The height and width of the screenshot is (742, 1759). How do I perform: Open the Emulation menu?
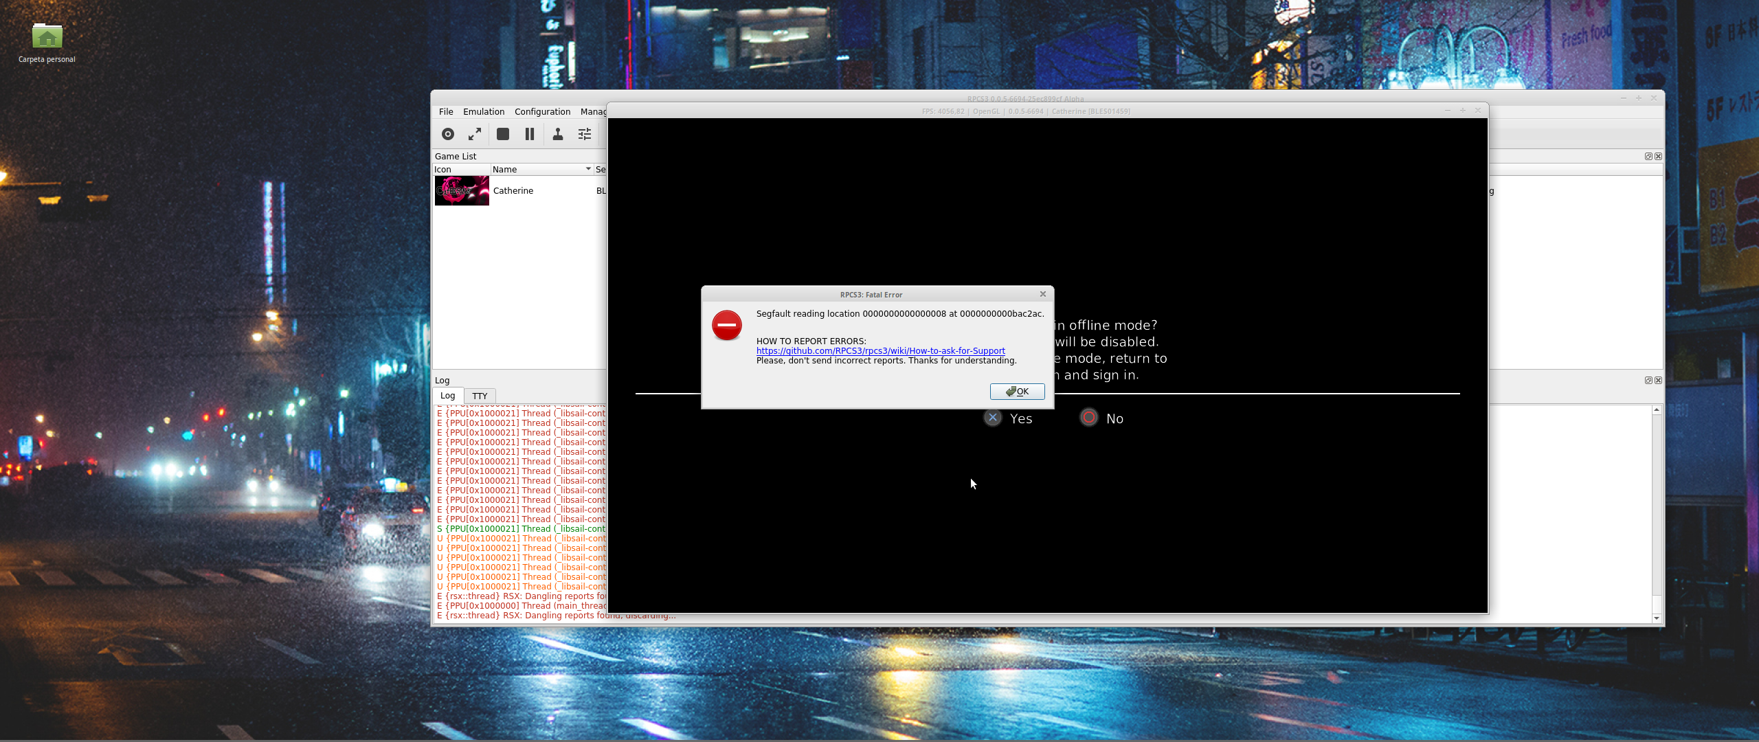pos(484,111)
